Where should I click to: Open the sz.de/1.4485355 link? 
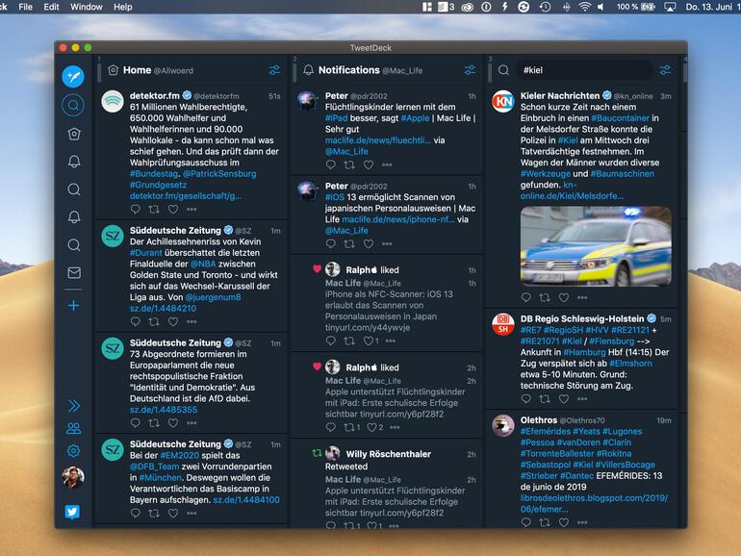coord(164,410)
